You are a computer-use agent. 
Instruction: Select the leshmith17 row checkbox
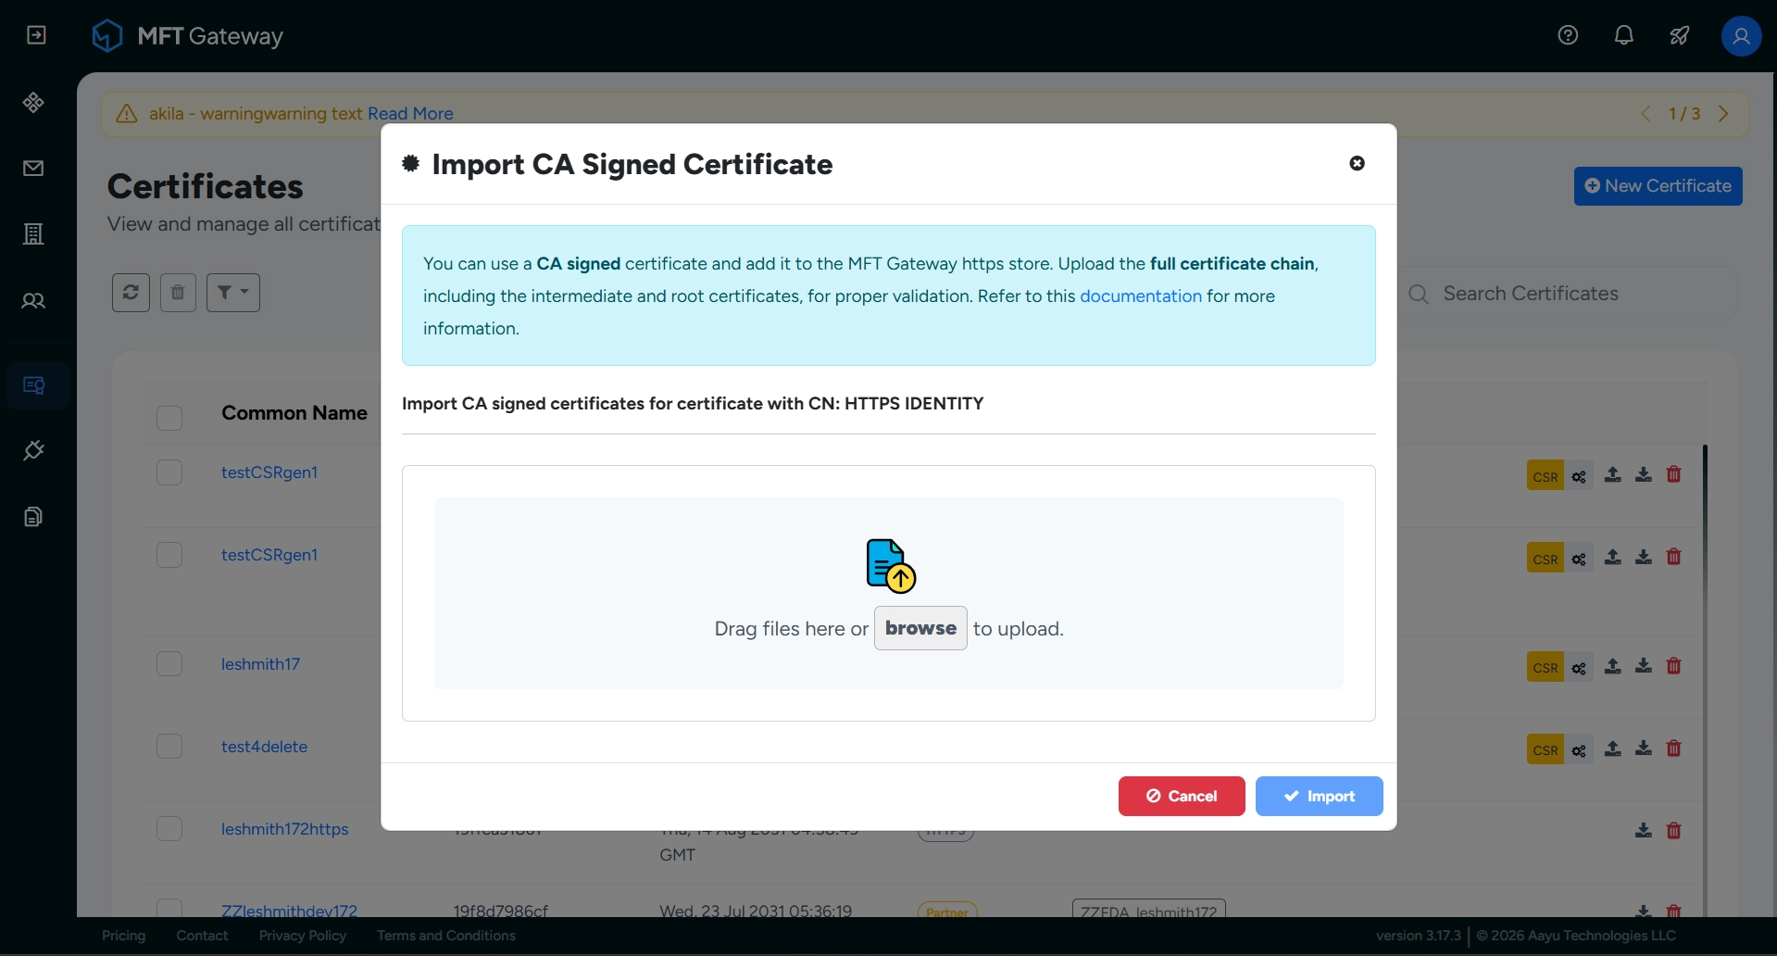point(169,664)
